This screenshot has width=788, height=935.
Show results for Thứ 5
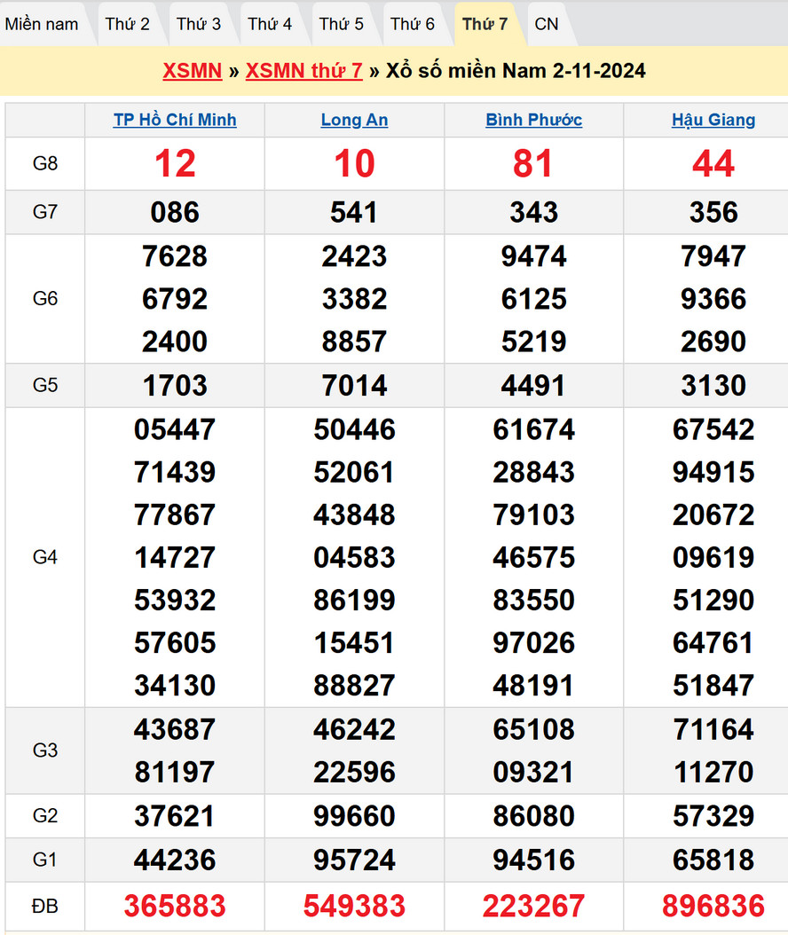pyautogui.click(x=342, y=24)
